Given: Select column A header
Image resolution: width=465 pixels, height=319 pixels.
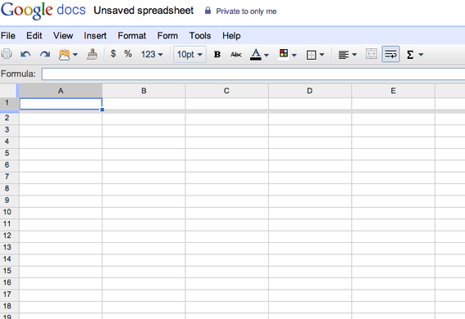Looking at the screenshot, I should [61, 91].
